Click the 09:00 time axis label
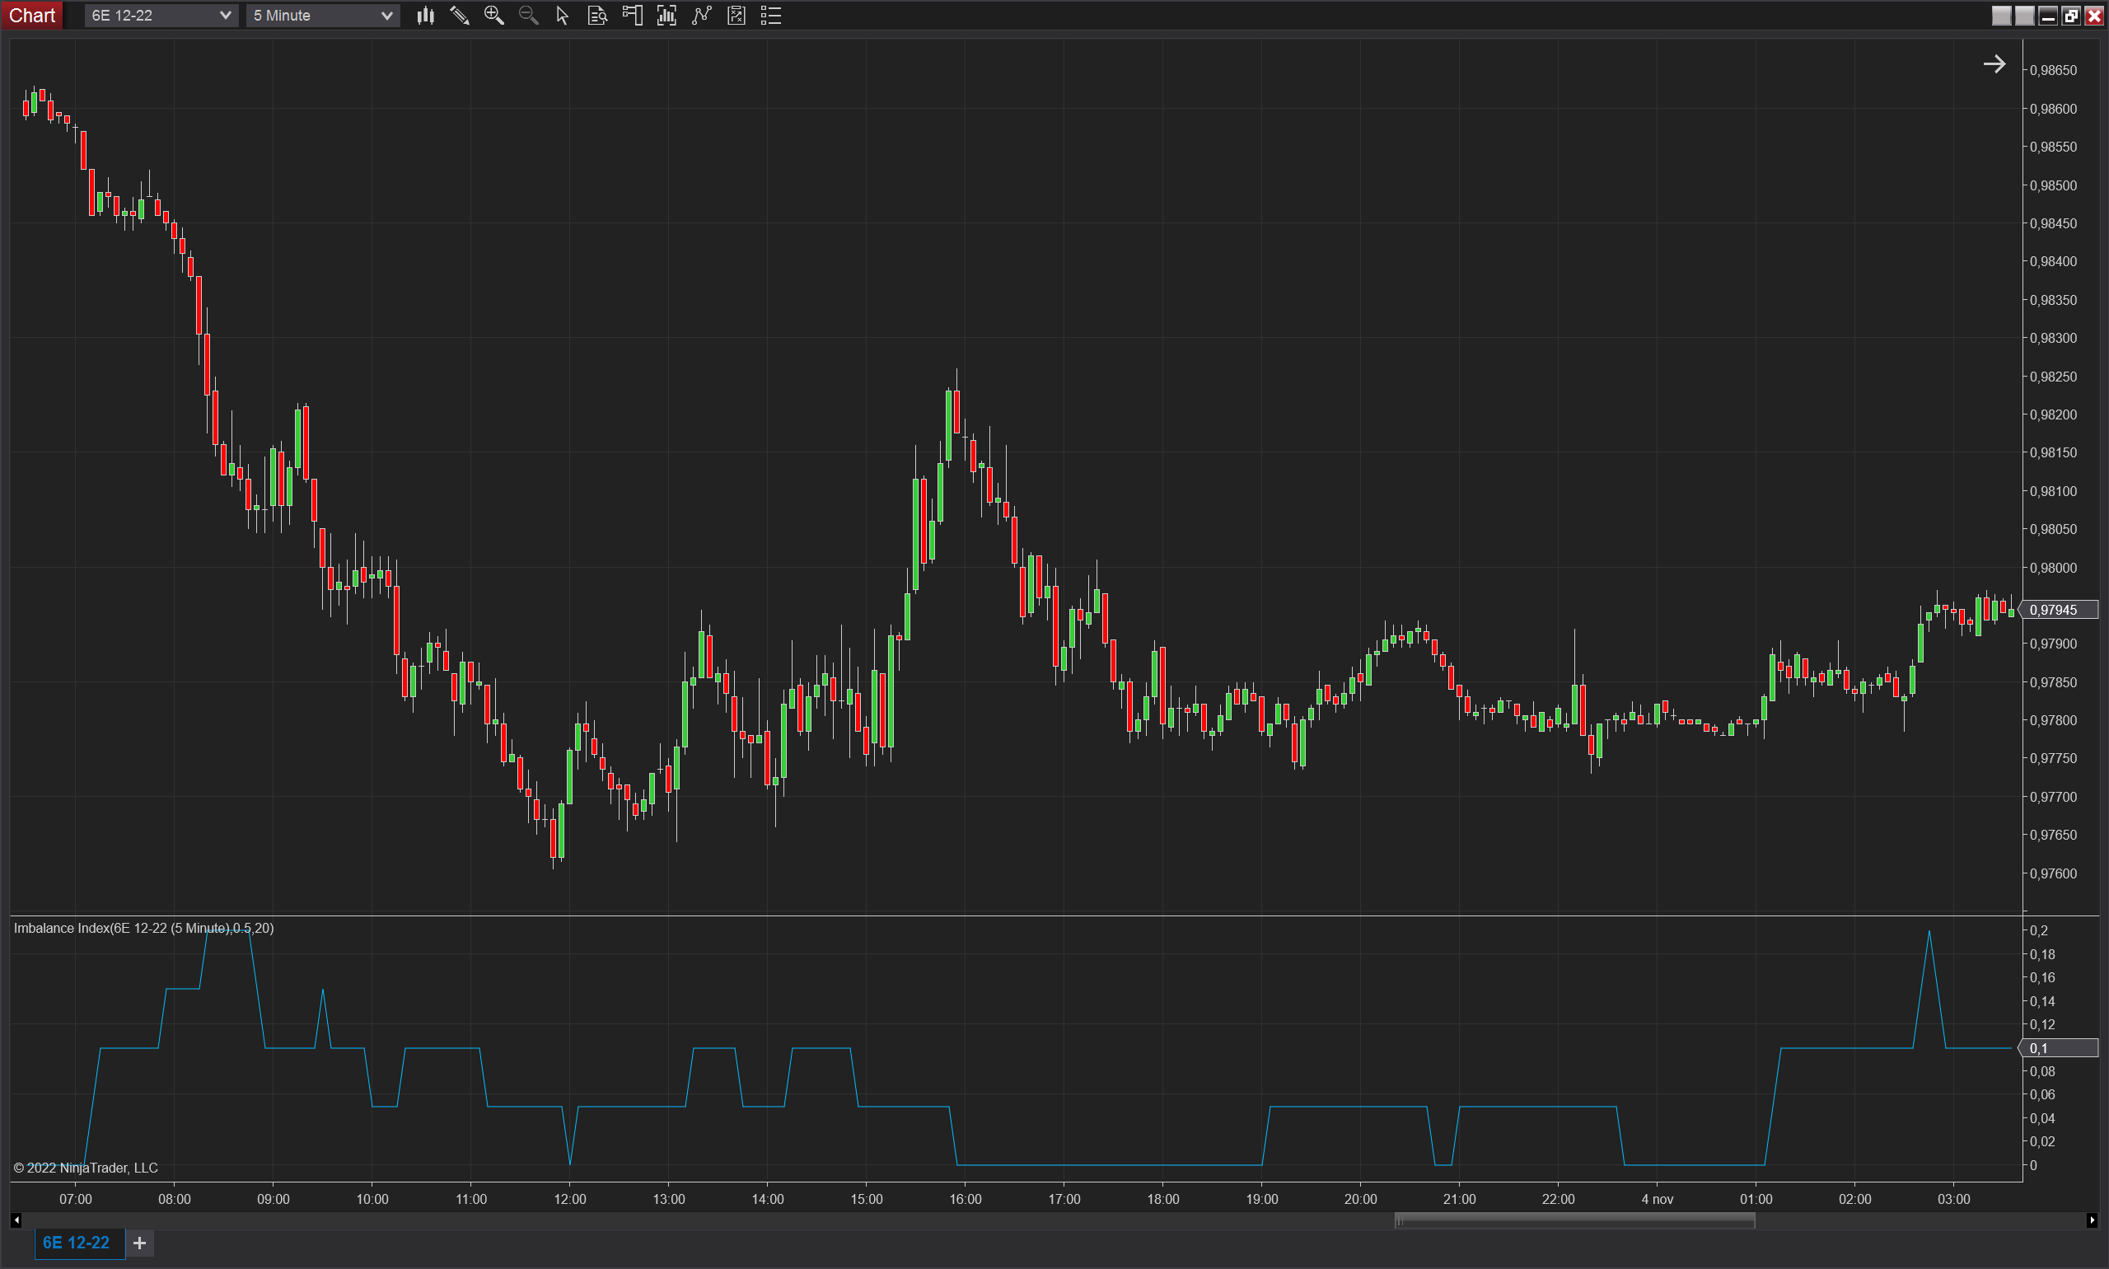Image resolution: width=2109 pixels, height=1269 pixels. tap(274, 1199)
